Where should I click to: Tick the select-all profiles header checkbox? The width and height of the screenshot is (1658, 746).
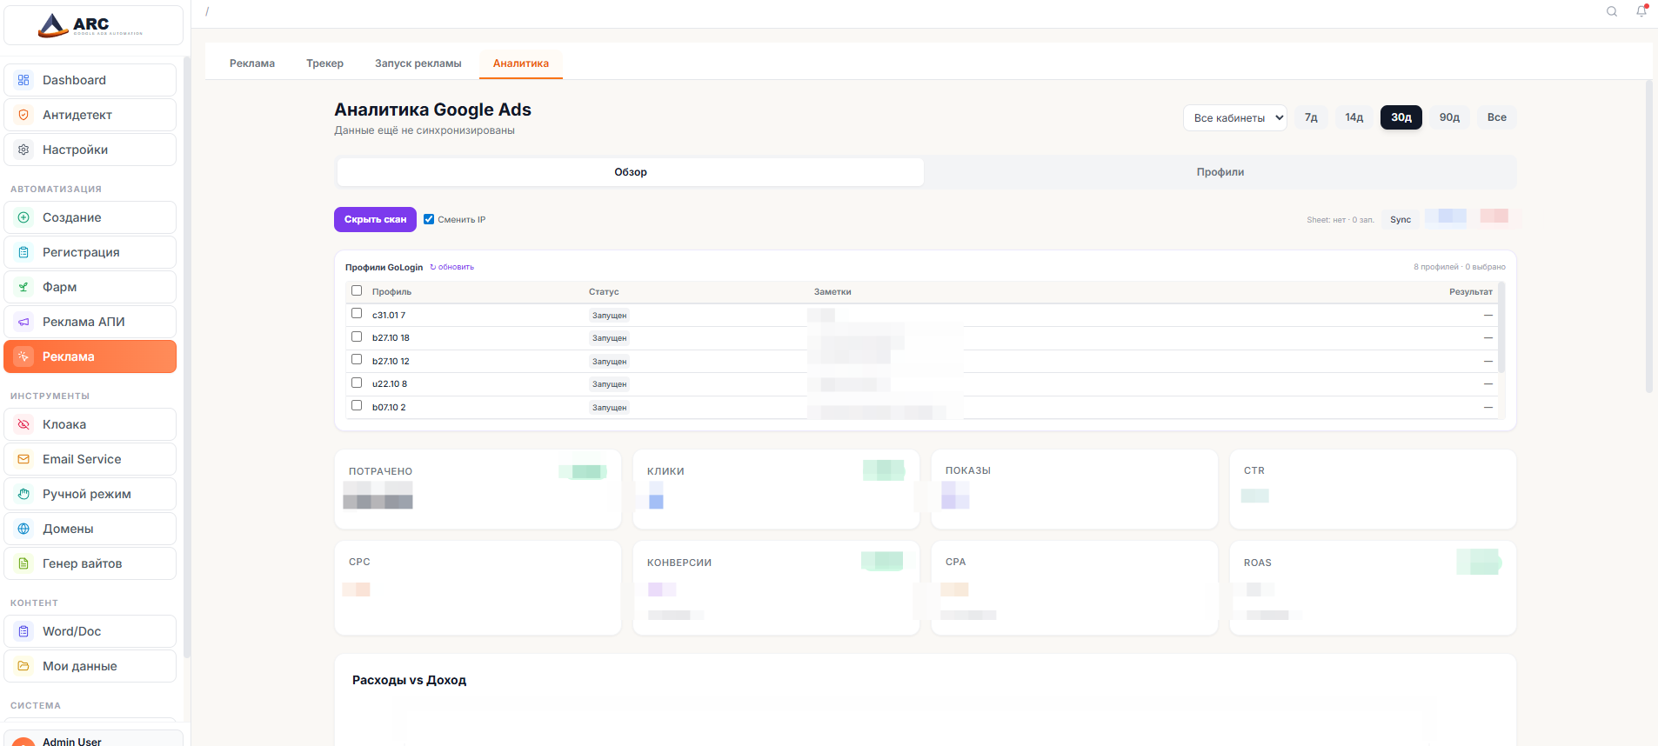tap(357, 290)
